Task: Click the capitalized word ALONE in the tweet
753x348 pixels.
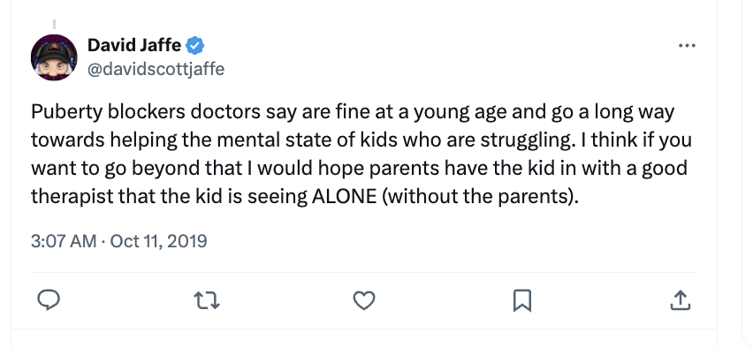Action: 344,196
